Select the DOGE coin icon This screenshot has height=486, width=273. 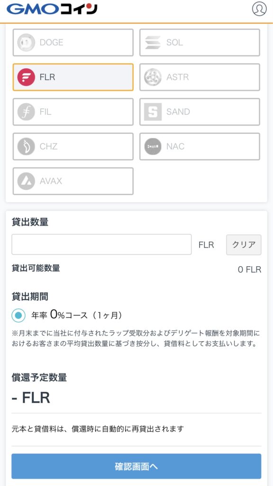pos(26,42)
